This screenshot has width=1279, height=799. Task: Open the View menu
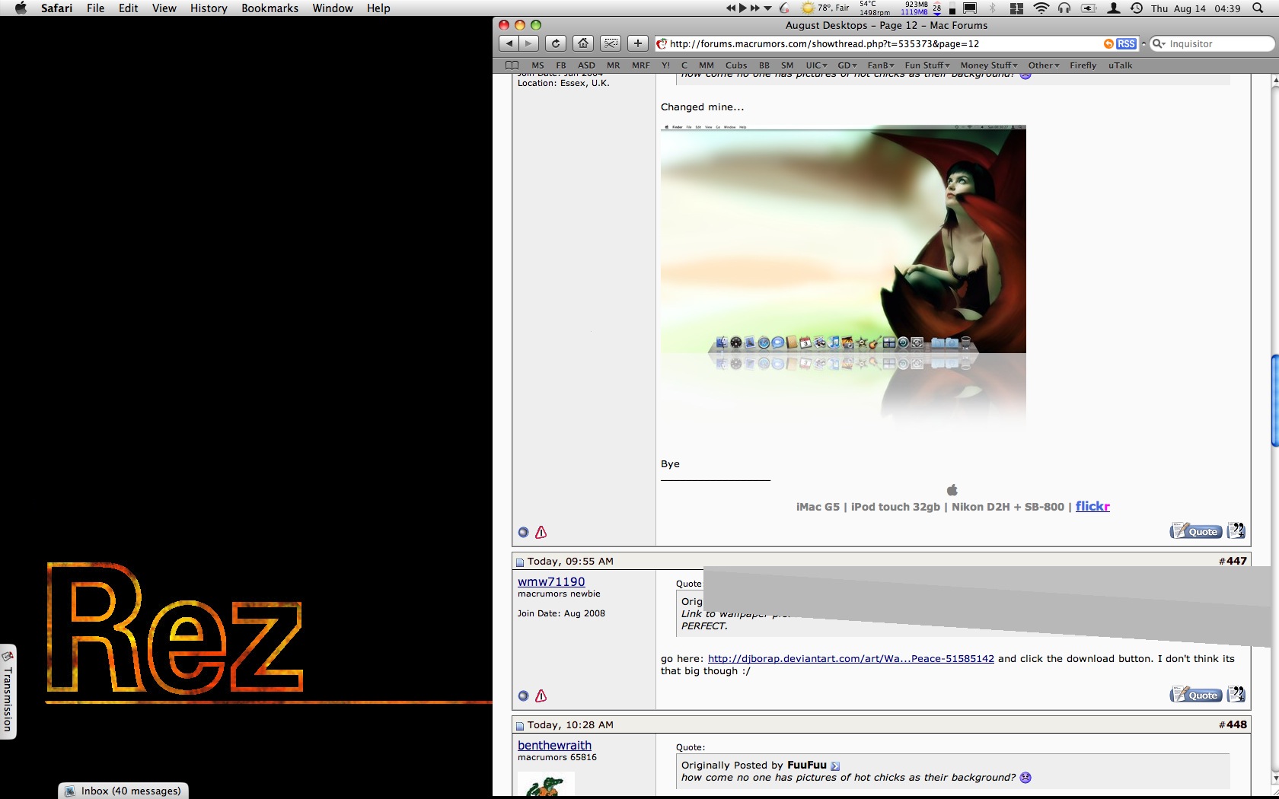coord(164,8)
